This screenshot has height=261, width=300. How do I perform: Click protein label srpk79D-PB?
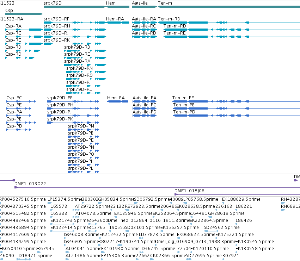[x=81, y=133]
